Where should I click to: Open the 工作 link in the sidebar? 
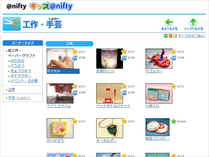pyautogui.click(x=11, y=89)
